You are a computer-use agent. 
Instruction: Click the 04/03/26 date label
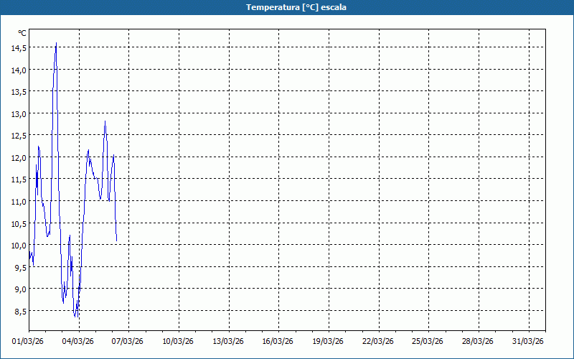click(77, 342)
